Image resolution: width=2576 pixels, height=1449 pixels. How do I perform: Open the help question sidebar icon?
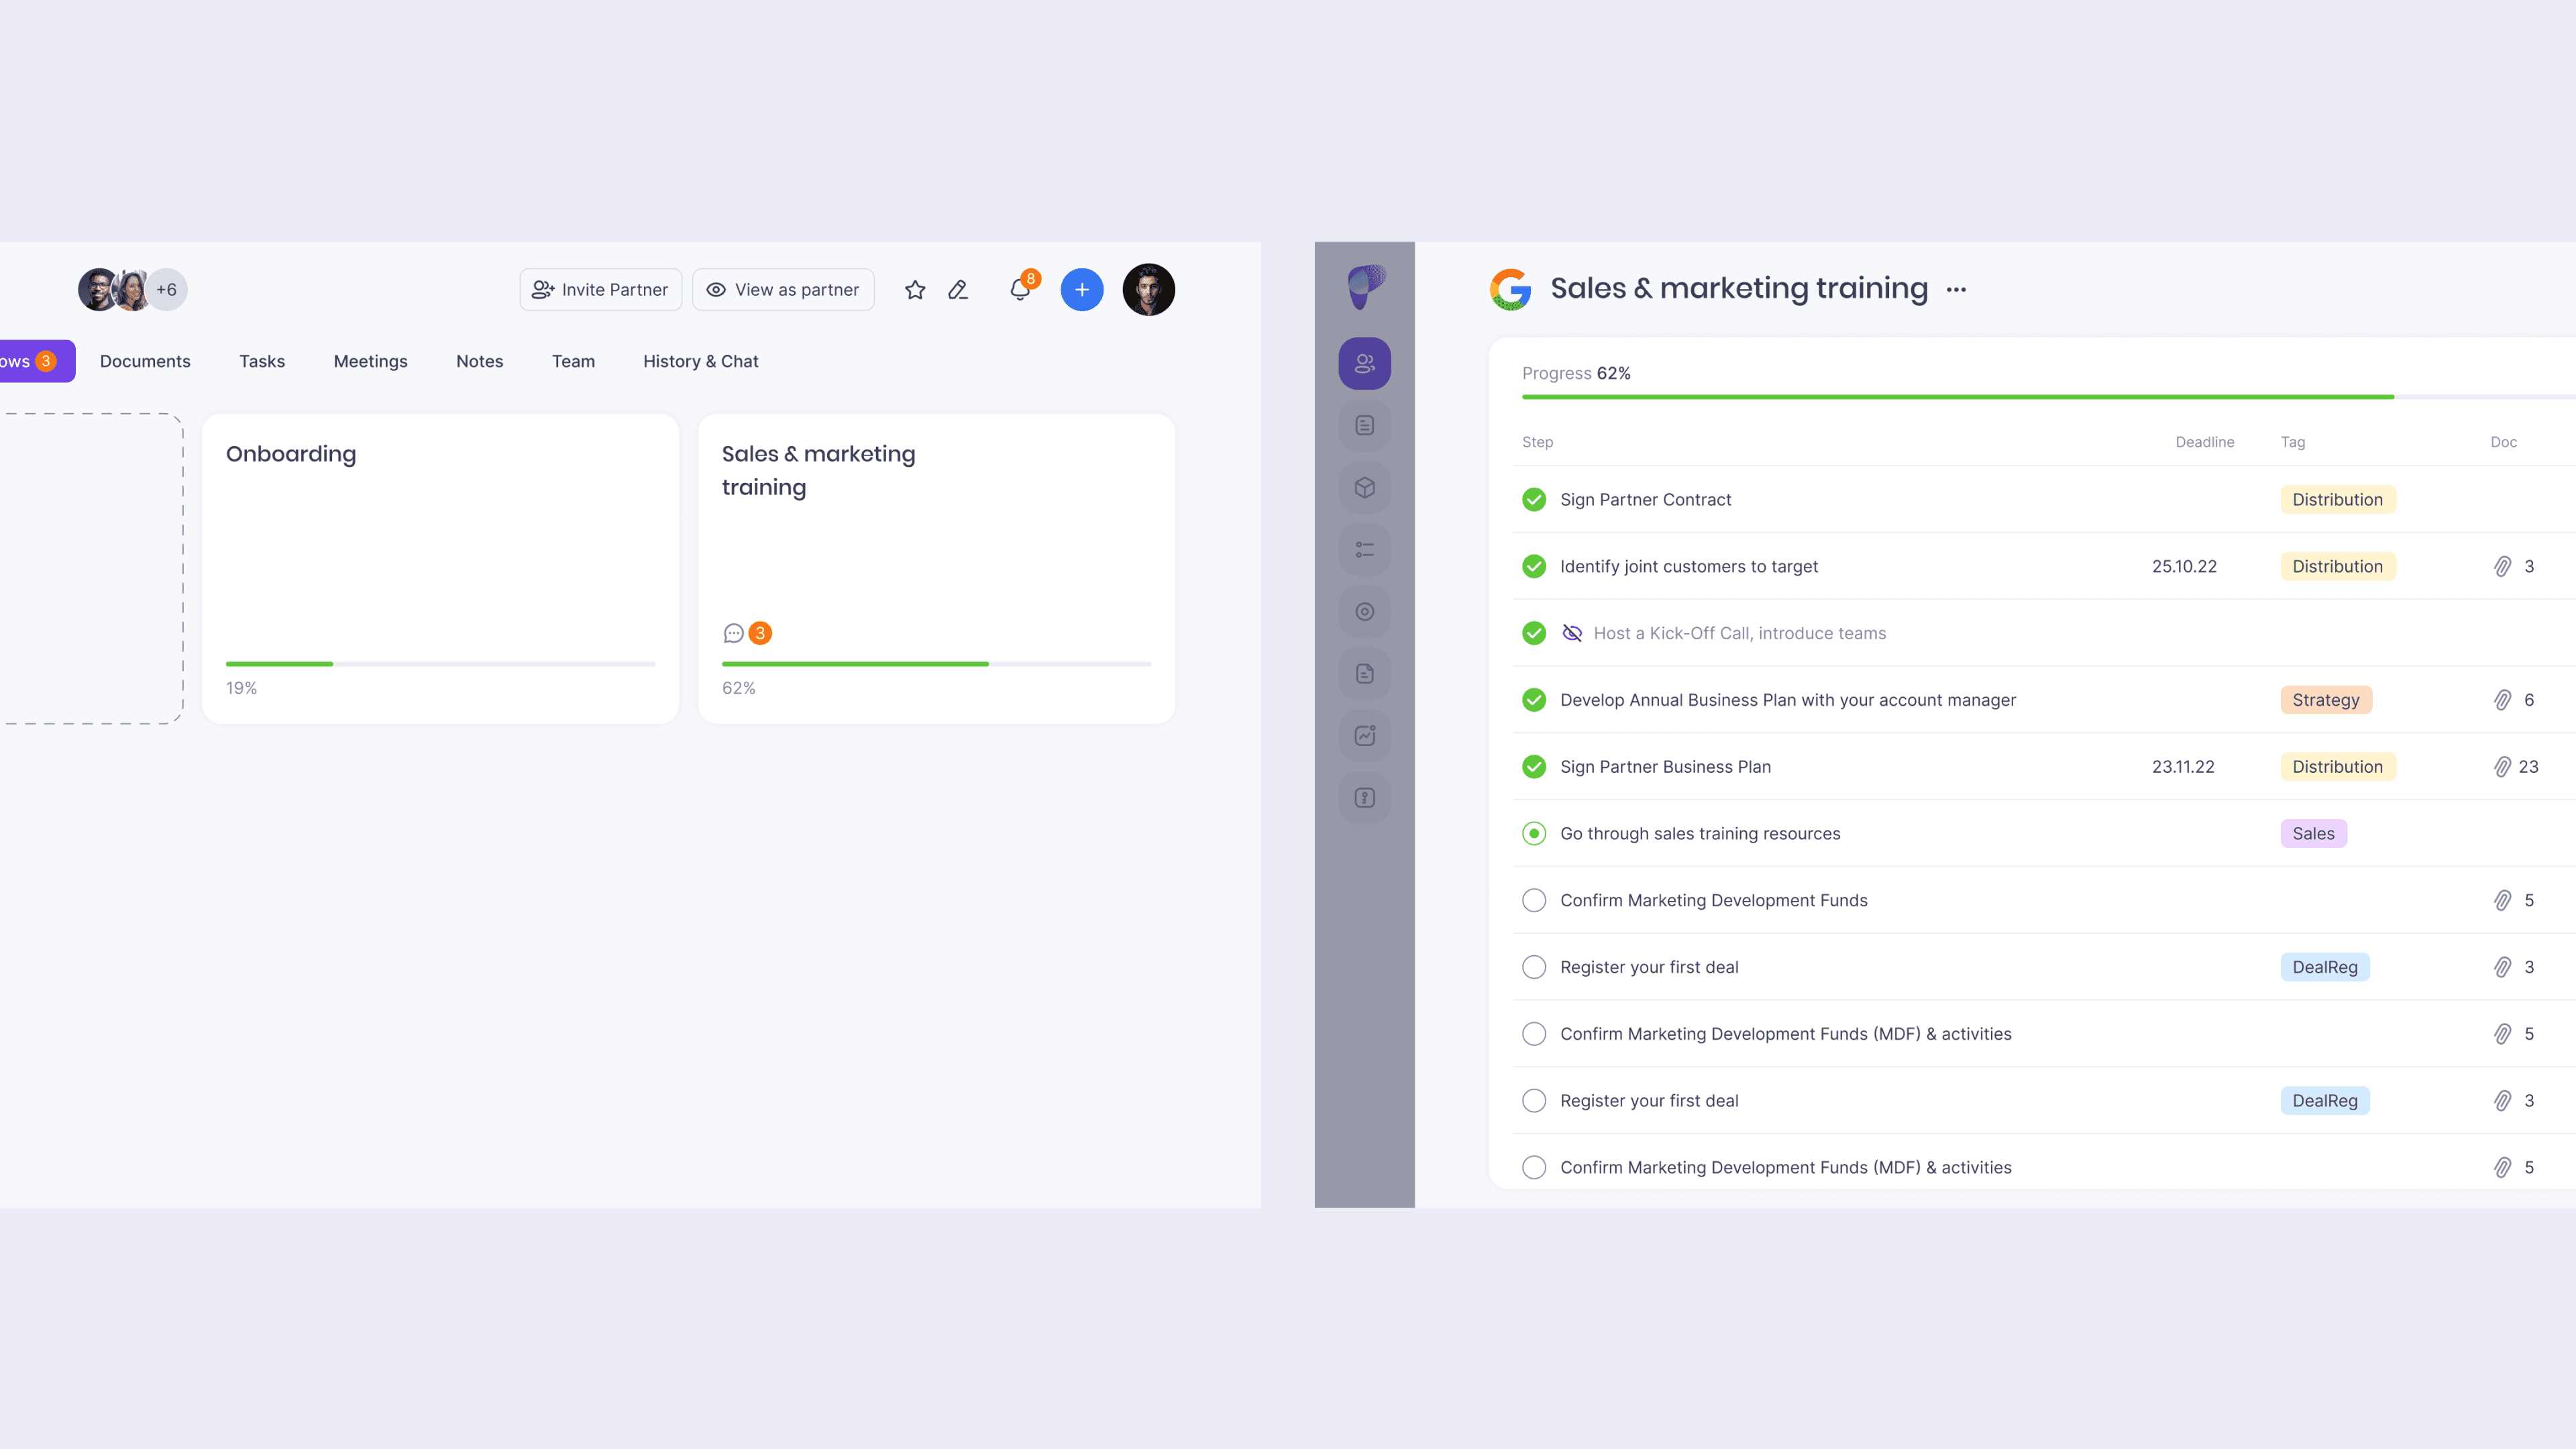pos(1364,798)
